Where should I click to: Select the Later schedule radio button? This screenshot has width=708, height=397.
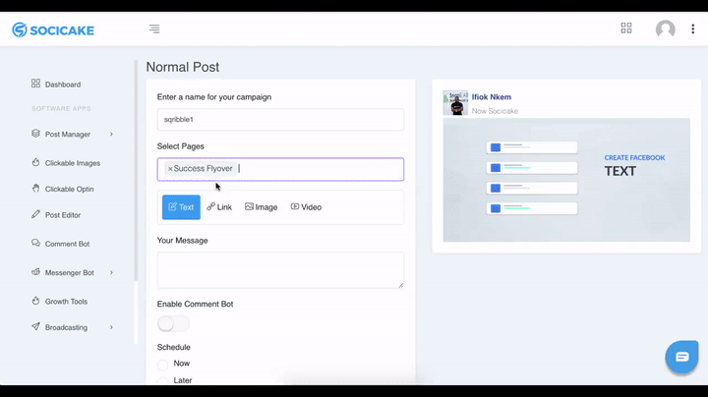point(163,381)
